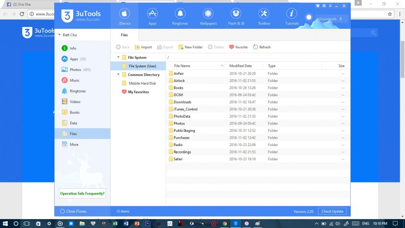Refresh the file list

262,47
